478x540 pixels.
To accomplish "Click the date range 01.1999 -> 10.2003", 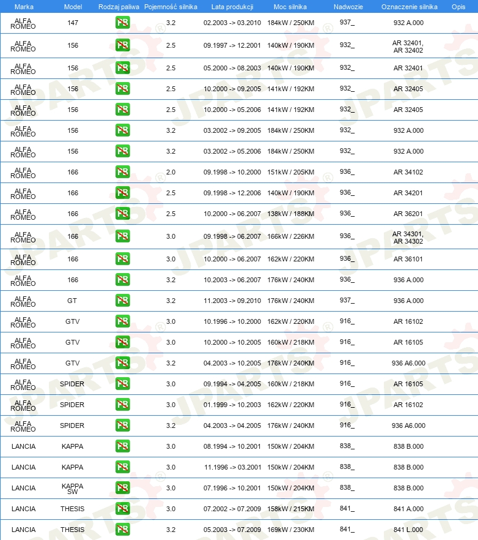I will point(232,405).
